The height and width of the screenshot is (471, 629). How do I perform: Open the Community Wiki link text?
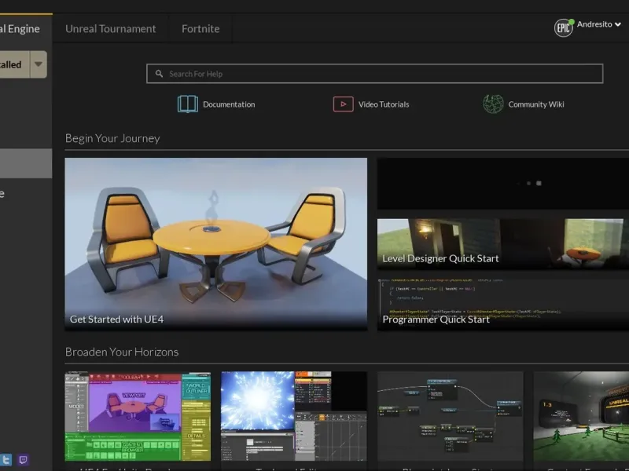pyautogui.click(x=536, y=104)
